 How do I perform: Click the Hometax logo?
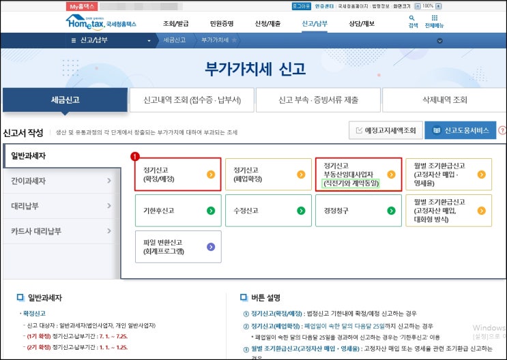coord(101,22)
